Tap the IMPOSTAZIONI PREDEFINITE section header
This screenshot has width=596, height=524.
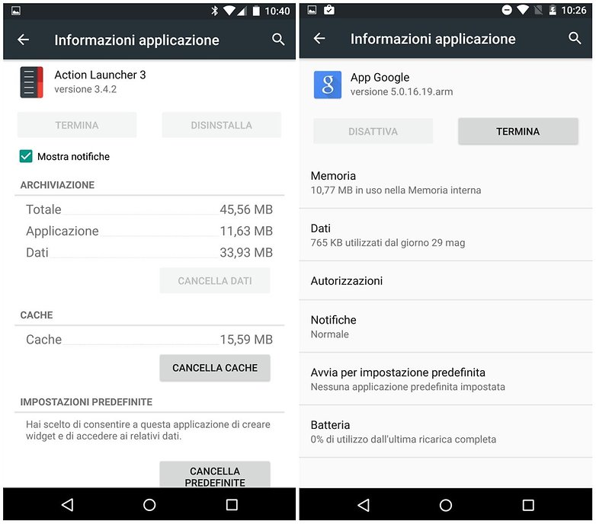[x=86, y=401]
